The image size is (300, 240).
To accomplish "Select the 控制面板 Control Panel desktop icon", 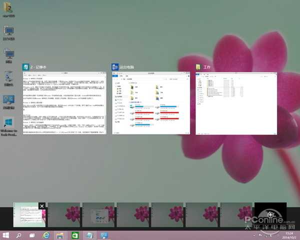I will pos(9,102).
